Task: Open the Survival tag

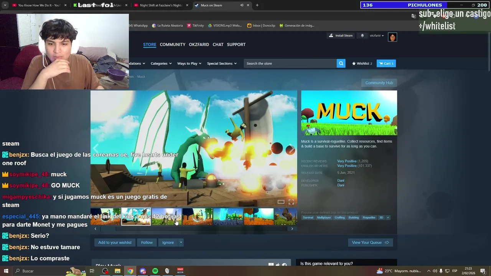Action: tap(308, 217)
